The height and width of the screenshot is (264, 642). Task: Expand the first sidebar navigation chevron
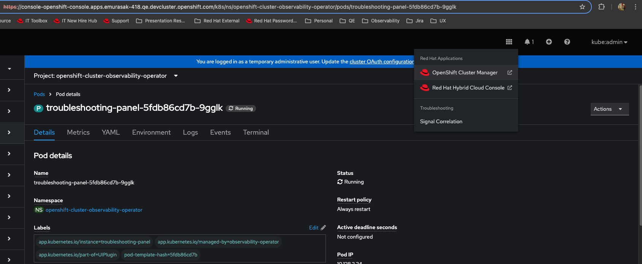pyautogui.click(x=9, y=90)
